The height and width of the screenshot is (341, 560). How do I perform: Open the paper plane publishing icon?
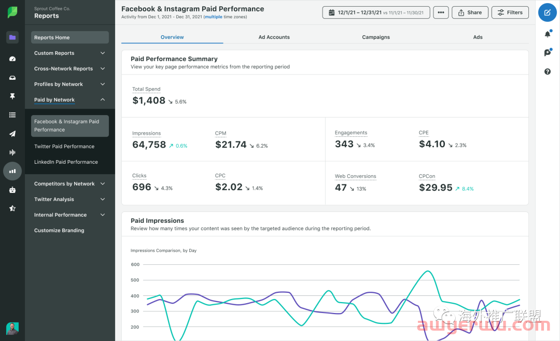click(x=12, y=134)
